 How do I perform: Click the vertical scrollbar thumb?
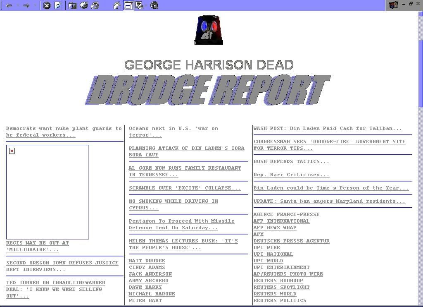(420, 73)
